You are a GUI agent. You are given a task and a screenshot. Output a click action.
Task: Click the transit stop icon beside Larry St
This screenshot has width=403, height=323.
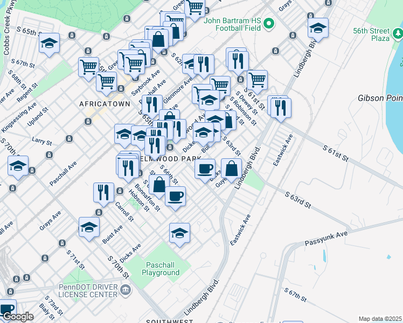click(69, 139)
